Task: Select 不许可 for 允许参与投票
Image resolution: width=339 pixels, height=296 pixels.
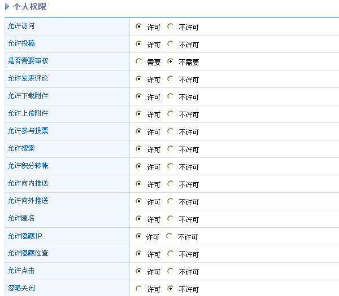Action: point(170,131)
